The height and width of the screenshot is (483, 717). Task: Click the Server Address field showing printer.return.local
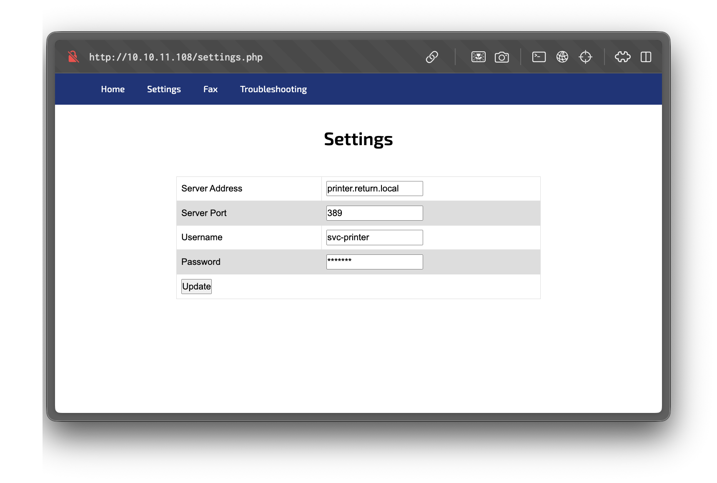(x=374, y=188)
